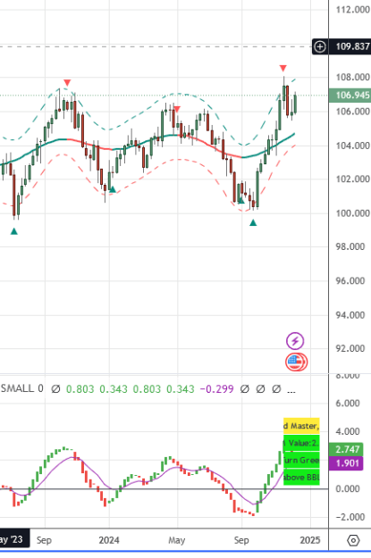Open chart settings via the hexagon gear icon

tap(353, 541)
